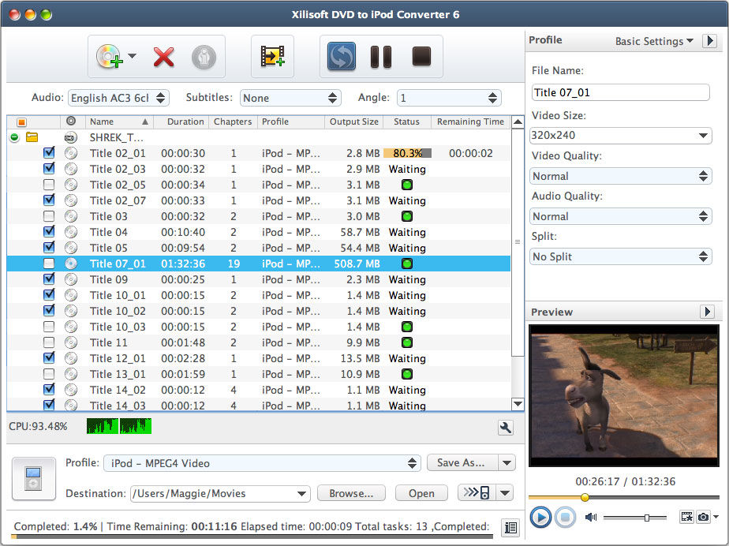
Task: Open the Subtitles dropdown
Action: pyautogui.click(x=290, y=98)
